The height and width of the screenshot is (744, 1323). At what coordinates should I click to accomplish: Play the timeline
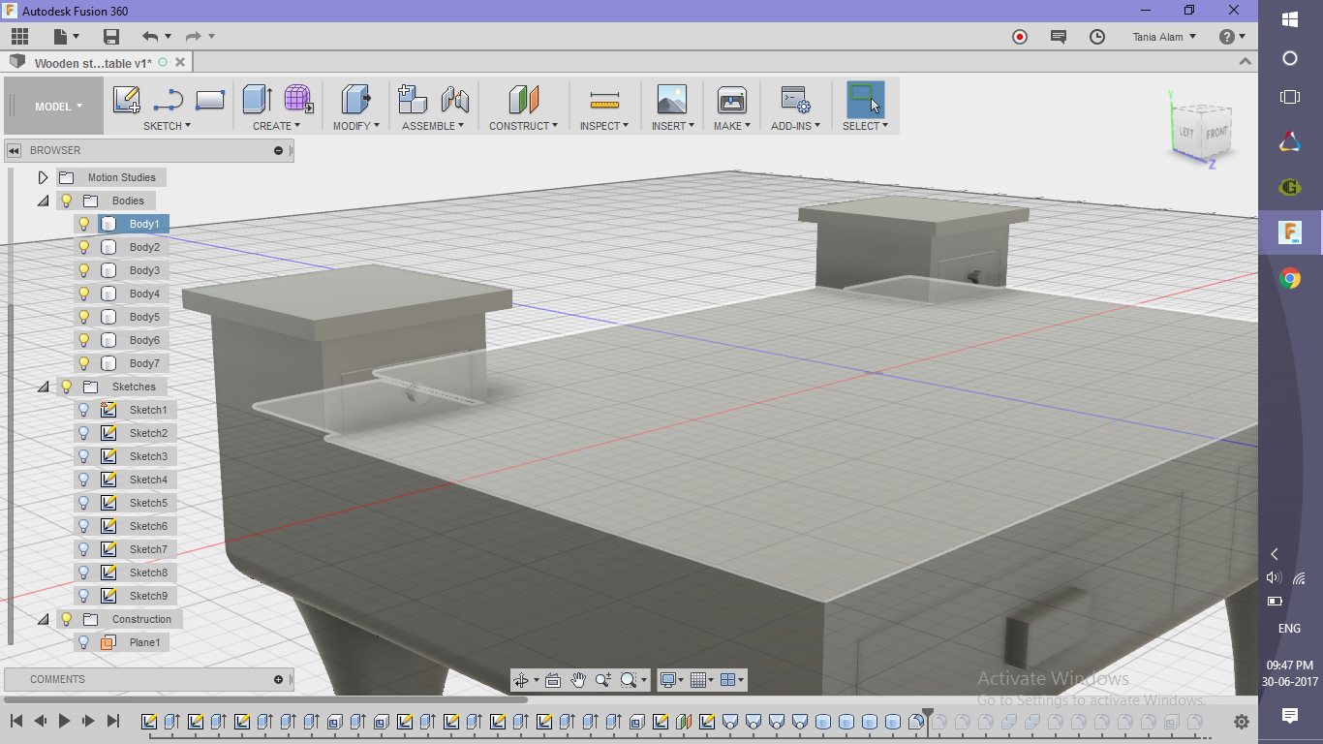point(65,721)
